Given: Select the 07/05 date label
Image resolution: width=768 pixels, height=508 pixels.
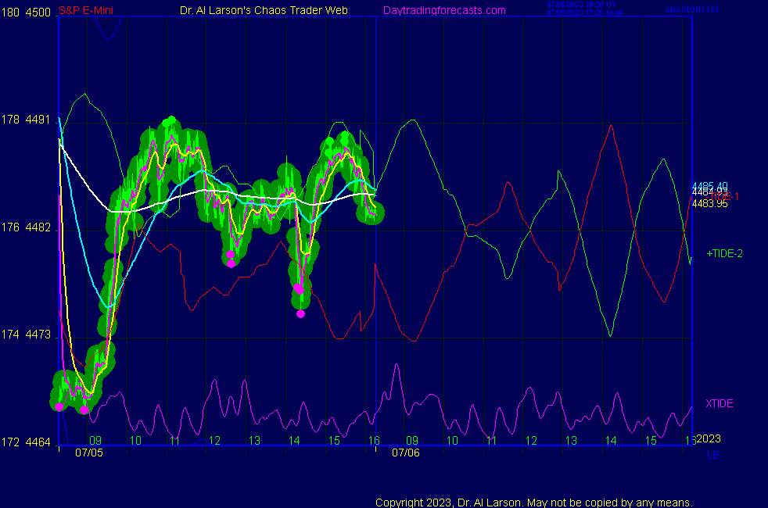Looking at the screenshot, I should (x=89, y=453).
